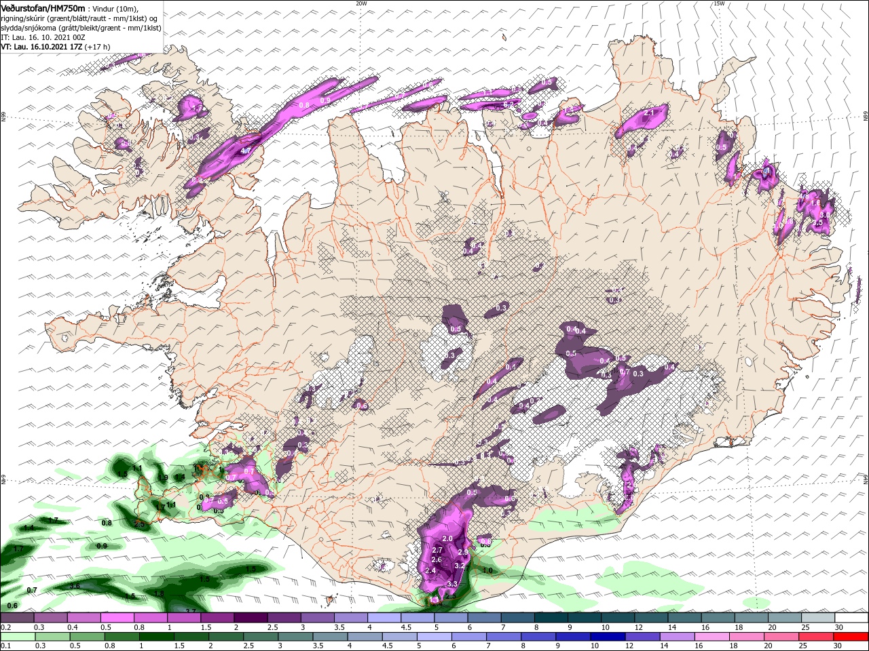The width and height of the screenshot is (869, 651).
Task: Pick the 4 lavender swatch in upper legend
Action: coord(384,618)
